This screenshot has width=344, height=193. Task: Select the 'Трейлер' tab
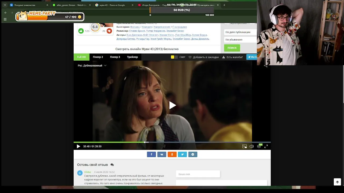pyautogui.click(x=132, y=57)
